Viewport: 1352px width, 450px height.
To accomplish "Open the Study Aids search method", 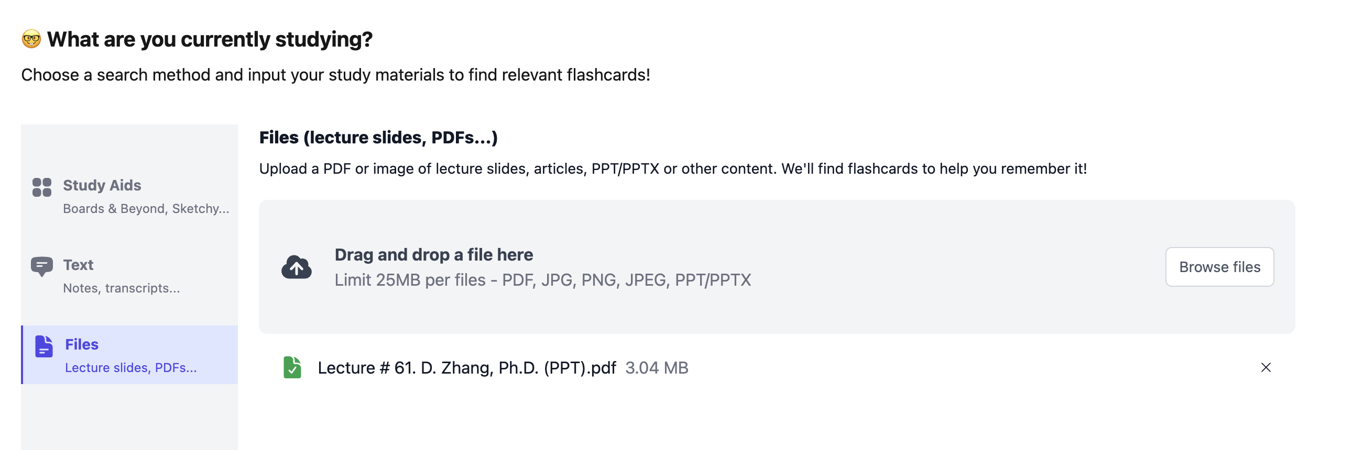I will pos(102,185).
